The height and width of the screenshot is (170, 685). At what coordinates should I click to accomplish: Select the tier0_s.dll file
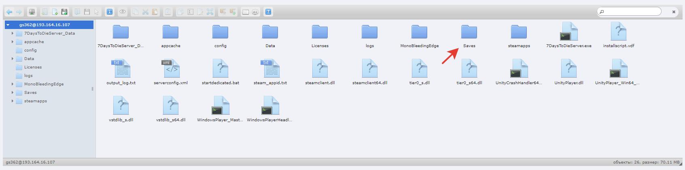coord(419,72)
